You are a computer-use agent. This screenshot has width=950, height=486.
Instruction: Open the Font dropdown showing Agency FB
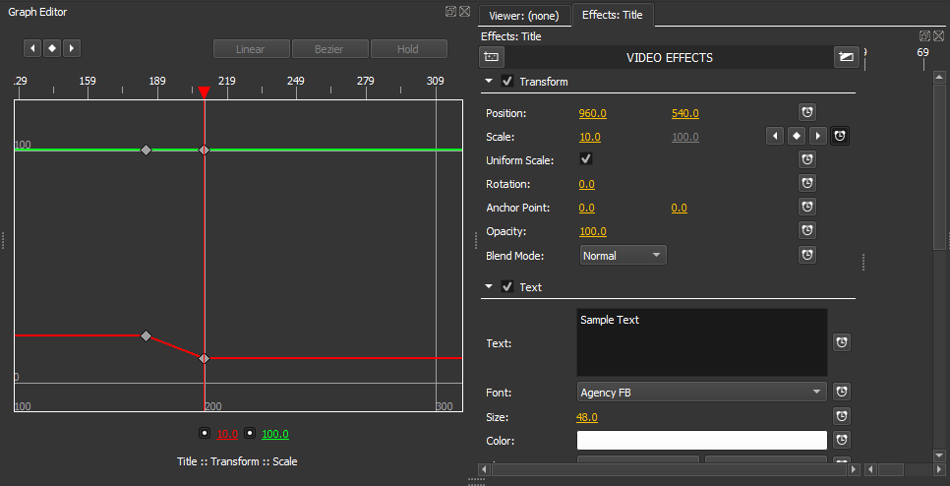702,393
